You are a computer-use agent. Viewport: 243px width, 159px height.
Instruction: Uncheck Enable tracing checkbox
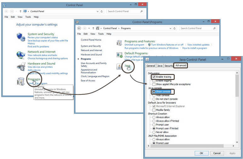[x=154, y=77]
